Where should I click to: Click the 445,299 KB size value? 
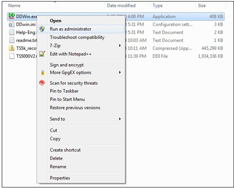212,48
